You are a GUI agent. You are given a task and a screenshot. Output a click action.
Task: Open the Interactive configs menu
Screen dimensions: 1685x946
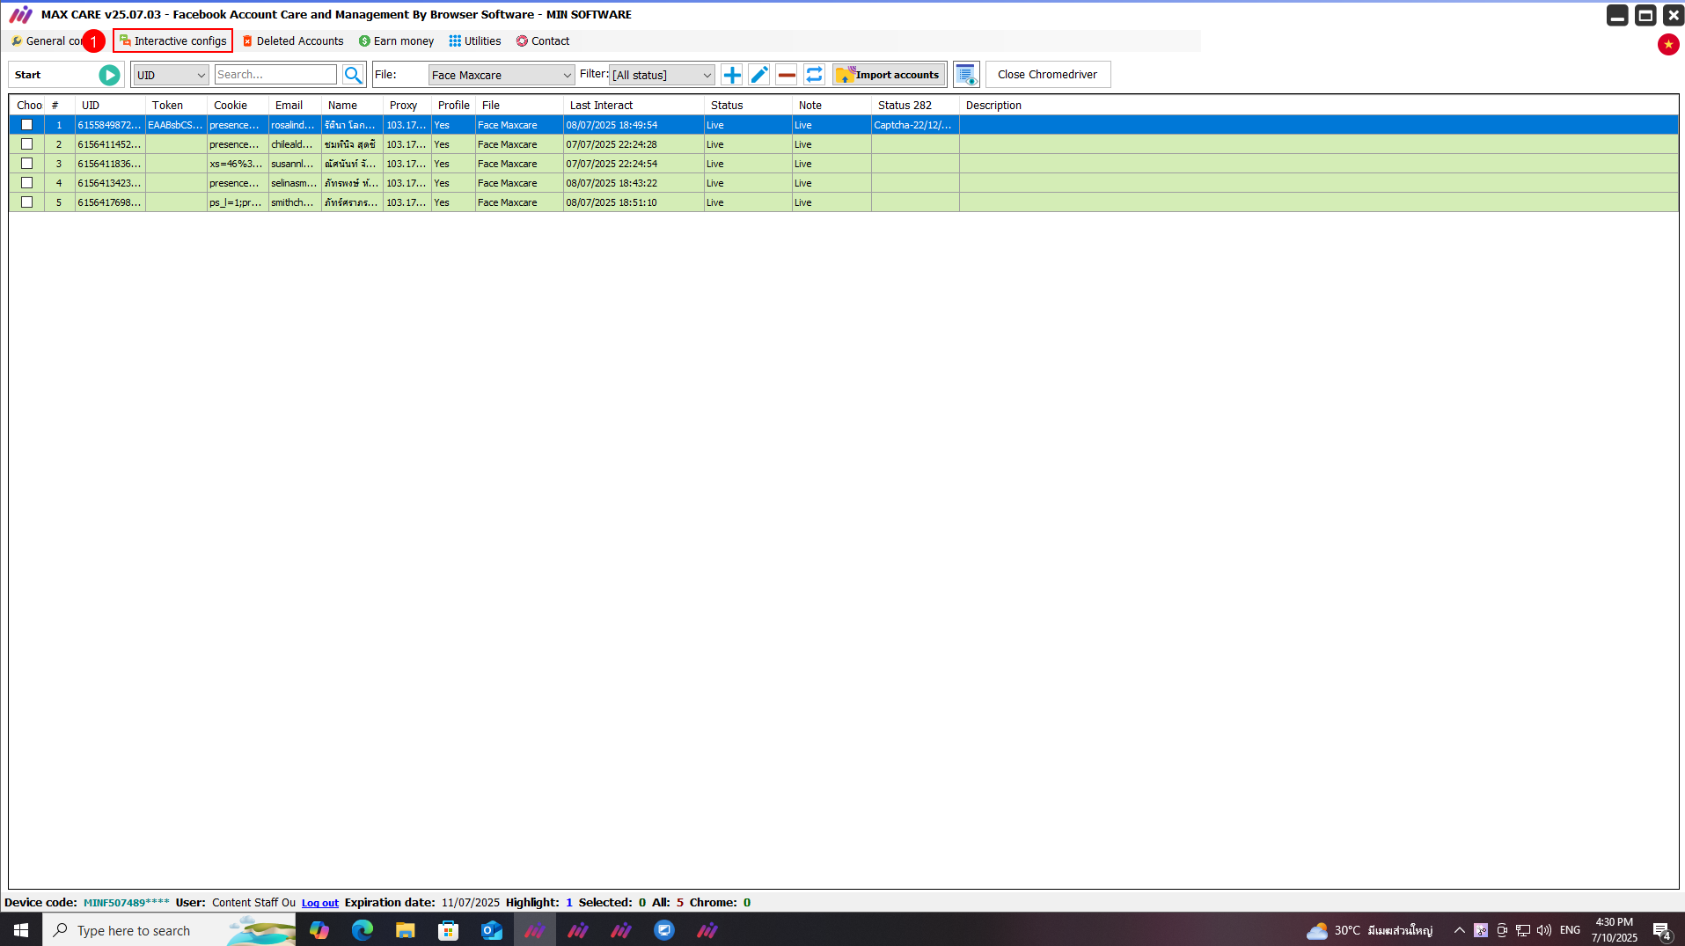pos(173,41)
